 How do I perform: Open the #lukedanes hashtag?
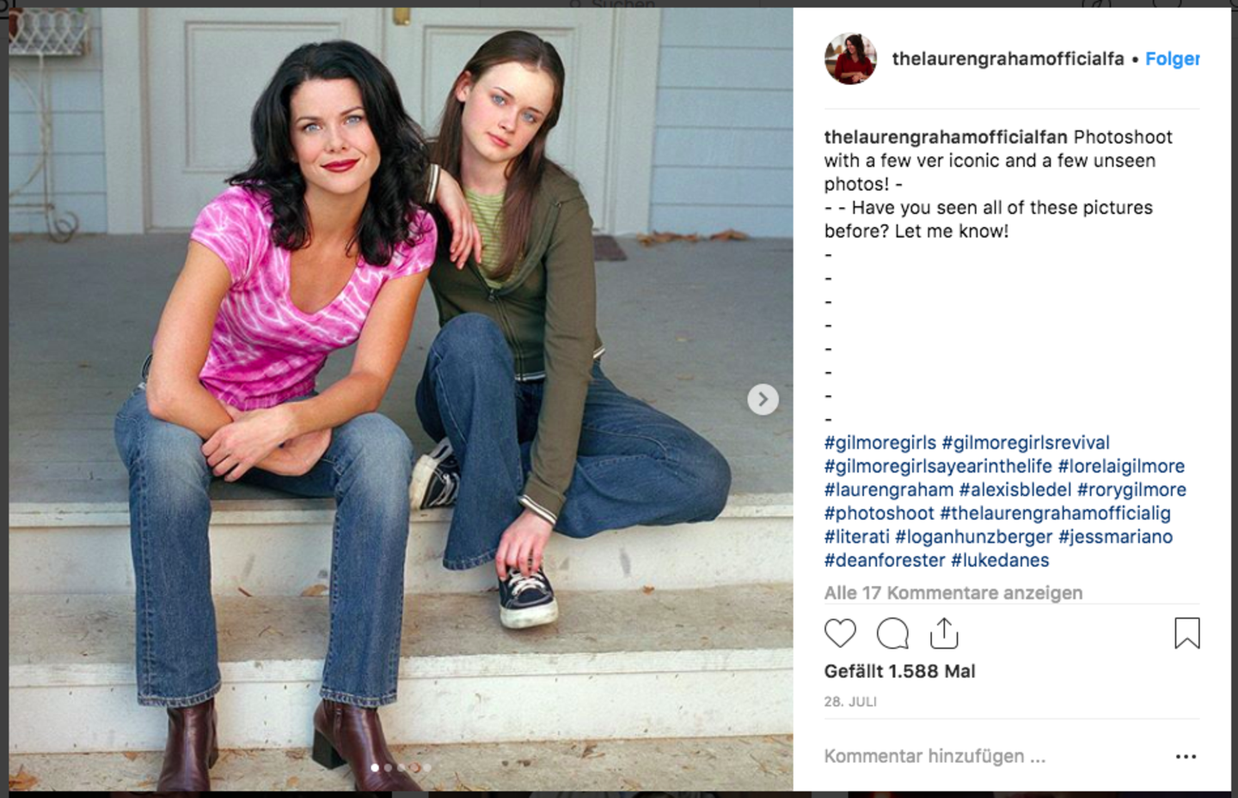999,560
